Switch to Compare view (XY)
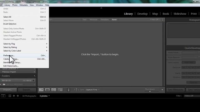This screenshot has height=112, width=200. (53, 90)
